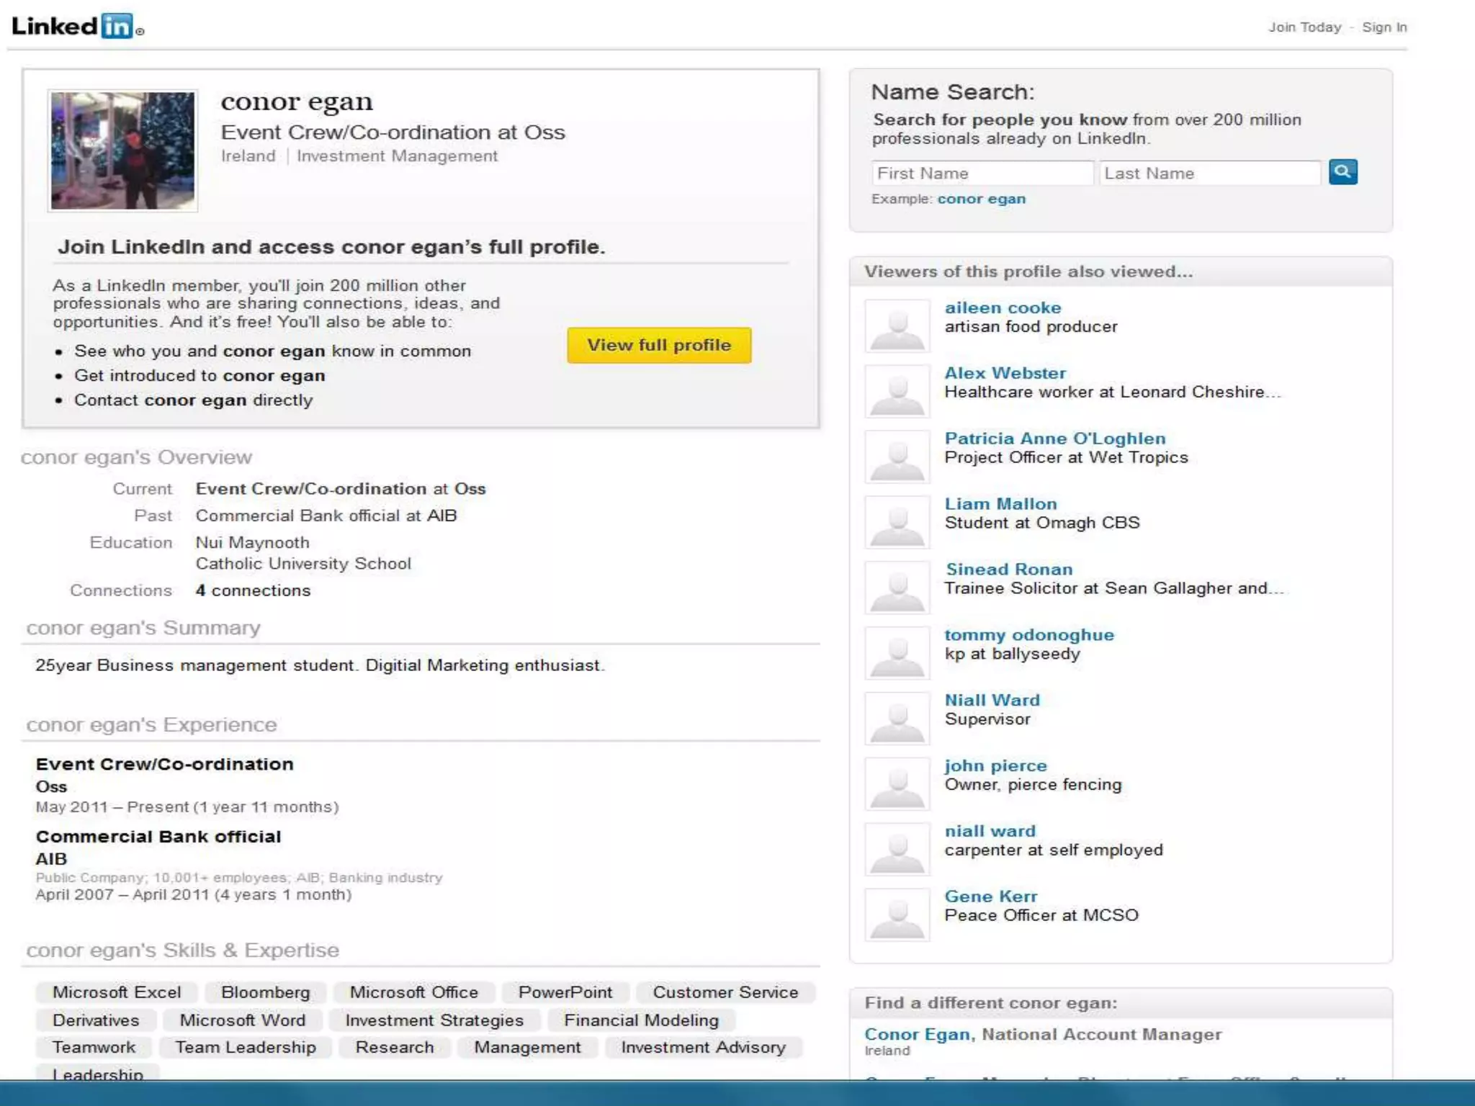Image resolution: width=1475 pixels, height=1106 pixels.
Task: Click the Join Today link
Action: tap(1304, 27)
